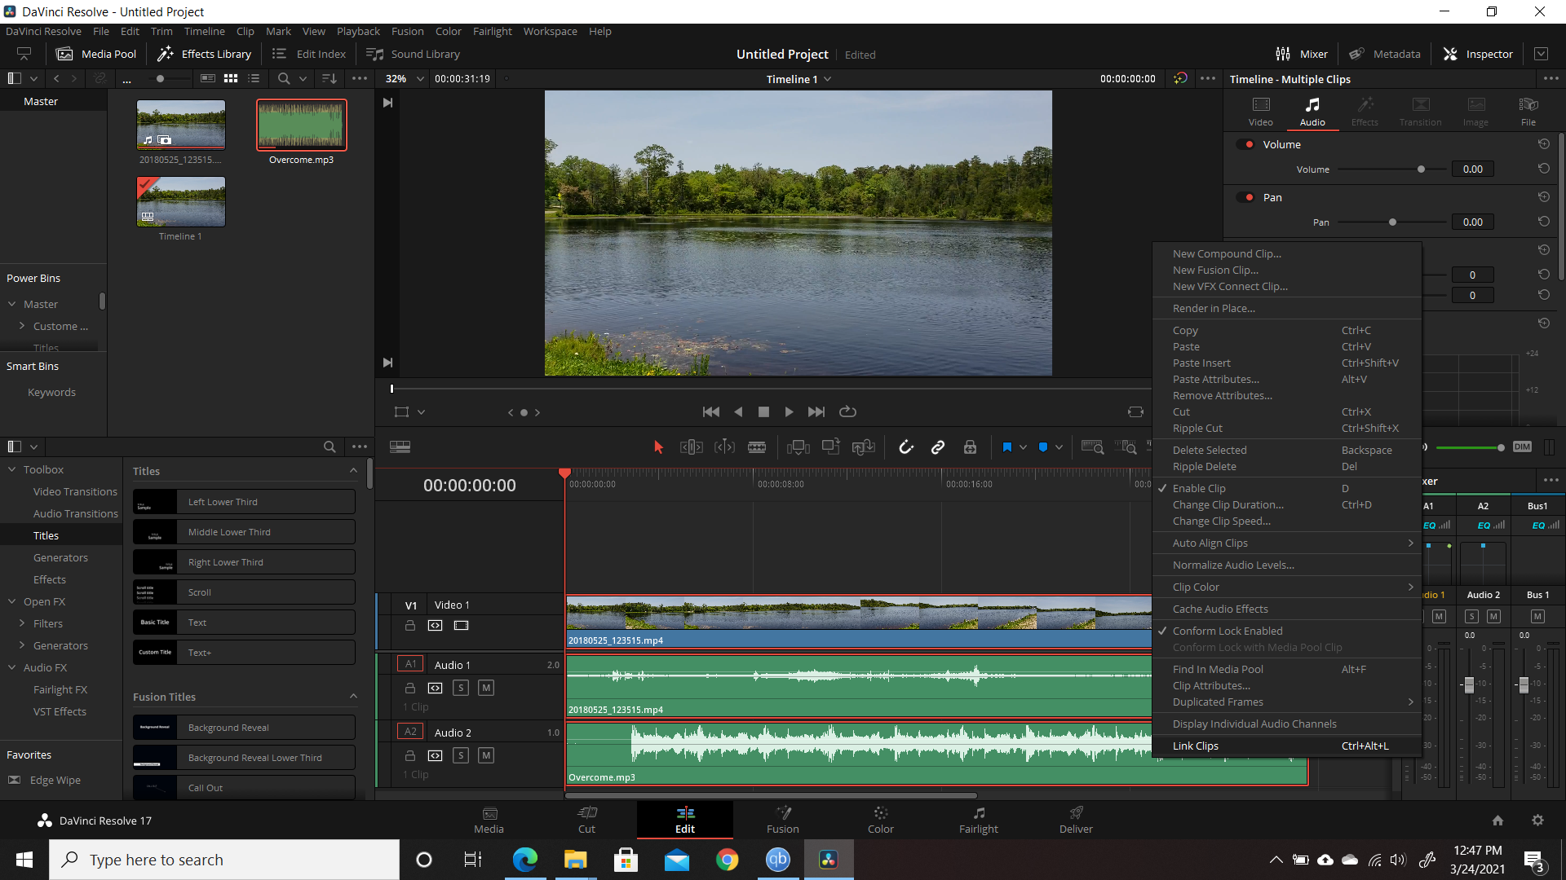Viewport: 1566px width, 880px height.
Task: Switch to the Deliver page
Action: [1076, 820]
